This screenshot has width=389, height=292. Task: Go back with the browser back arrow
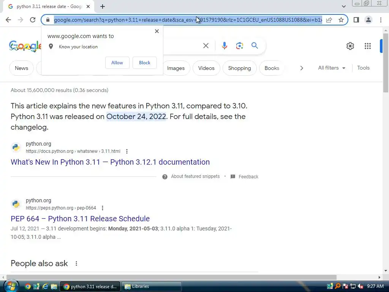[x=8, y=20]
